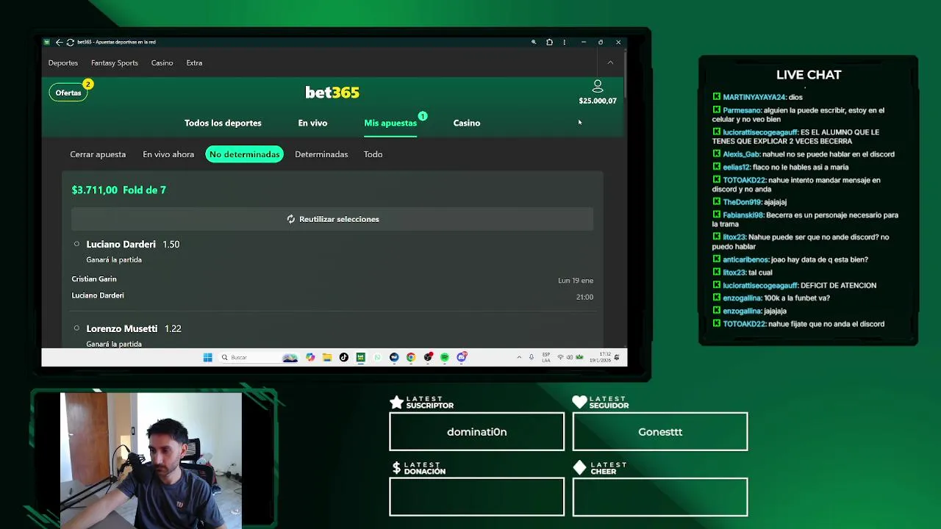Select the Todo filter

coord(373,154)
